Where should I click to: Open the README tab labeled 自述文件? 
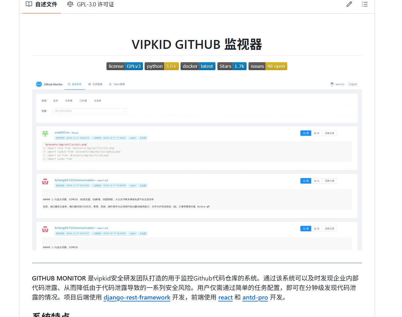point(41,4)
